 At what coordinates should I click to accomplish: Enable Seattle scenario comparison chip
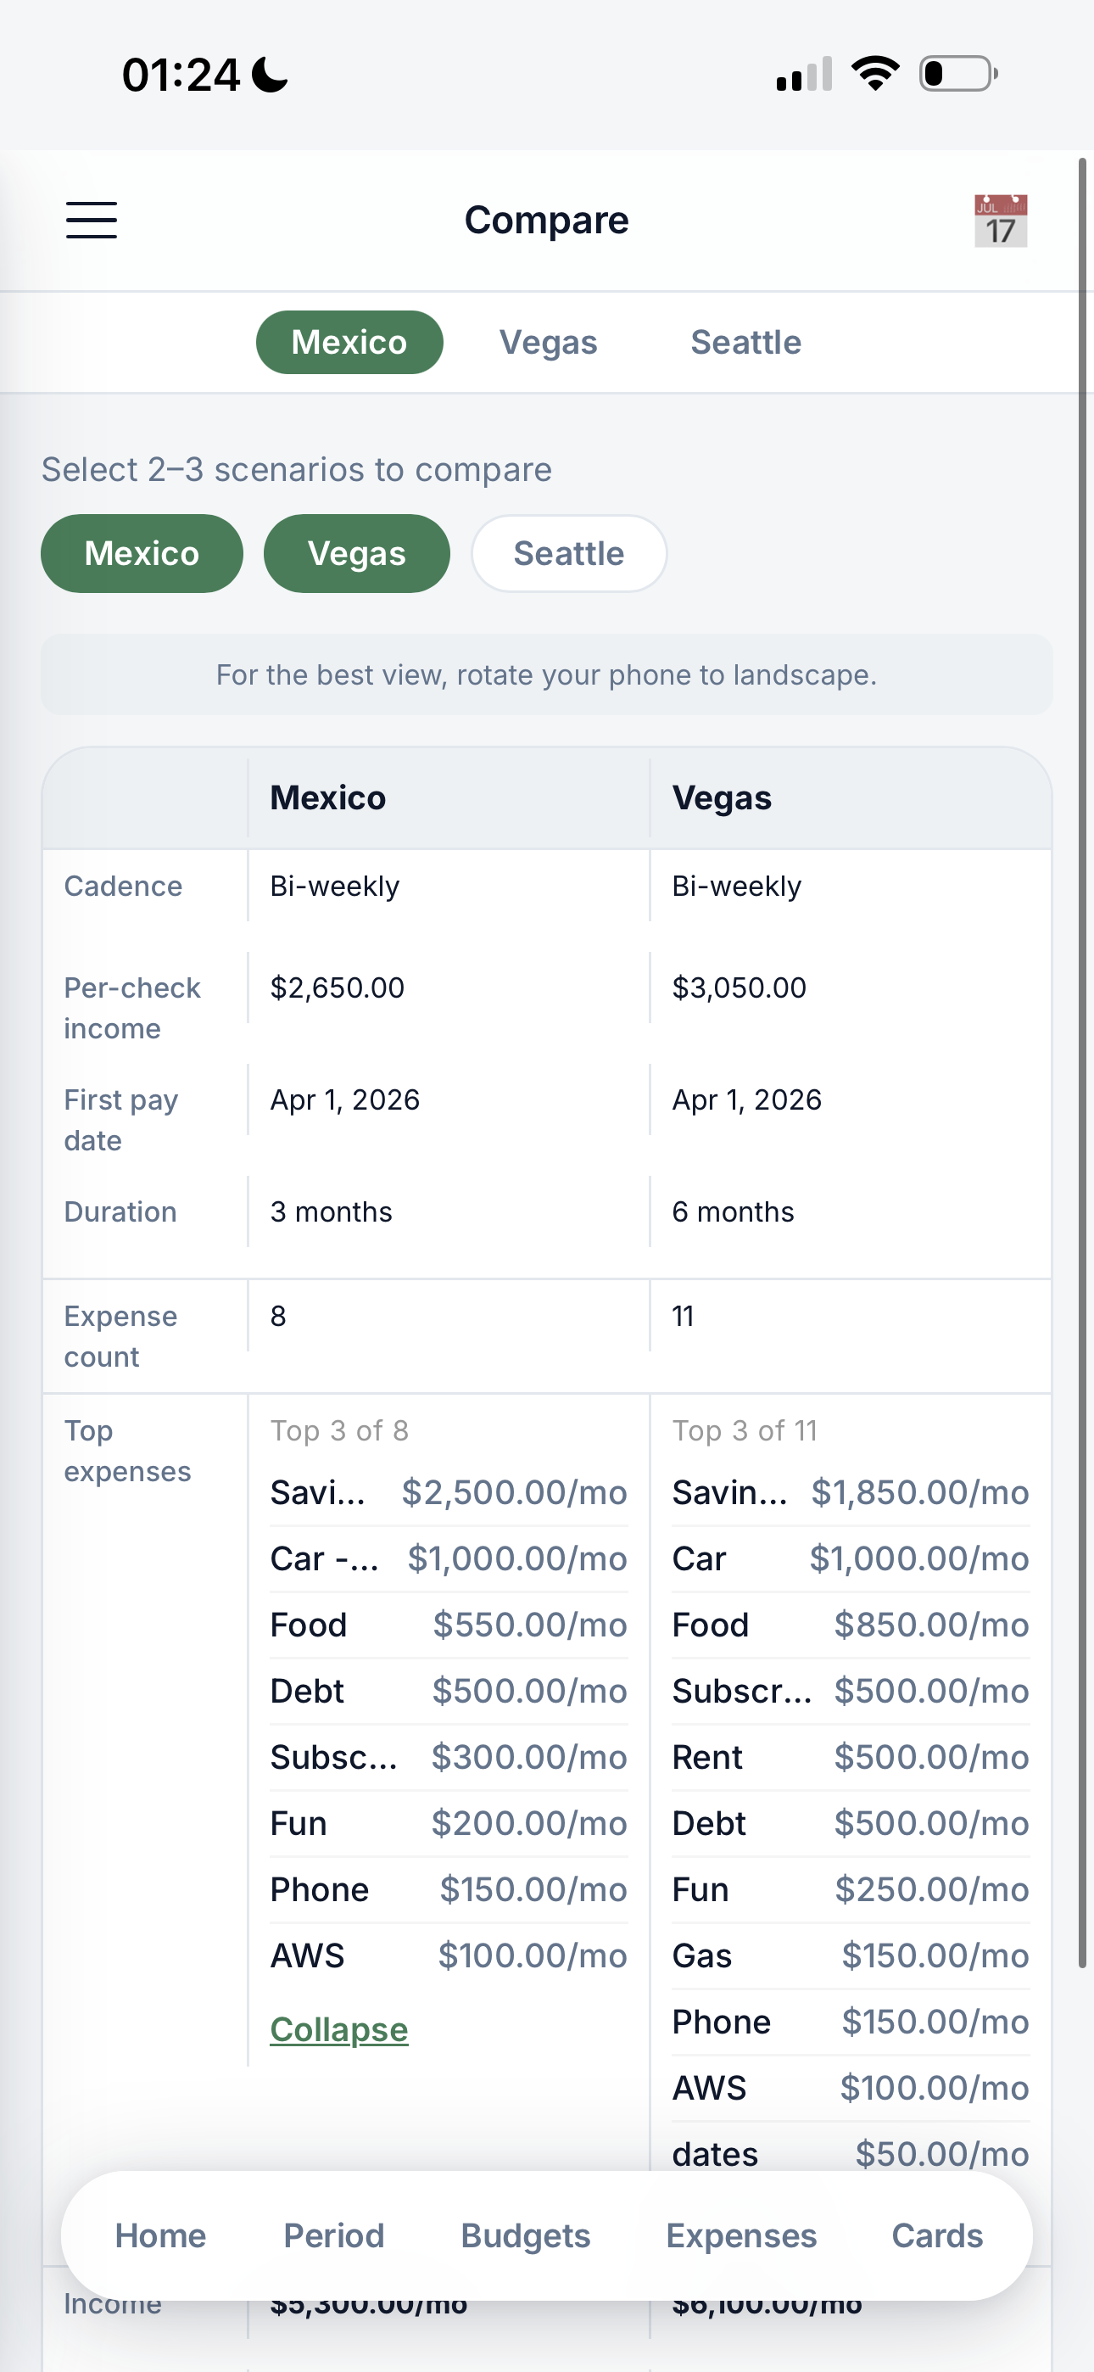pos(568,553)
